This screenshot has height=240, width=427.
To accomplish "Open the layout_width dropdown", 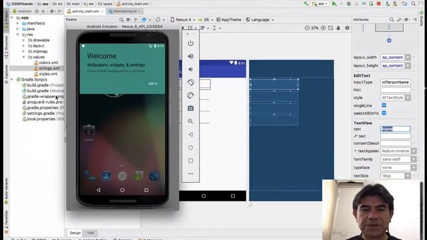I will click(x=408, y=57).
